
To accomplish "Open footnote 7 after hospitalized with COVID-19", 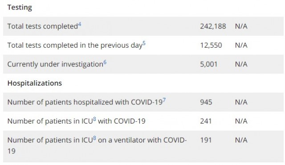I will [164, 100].
